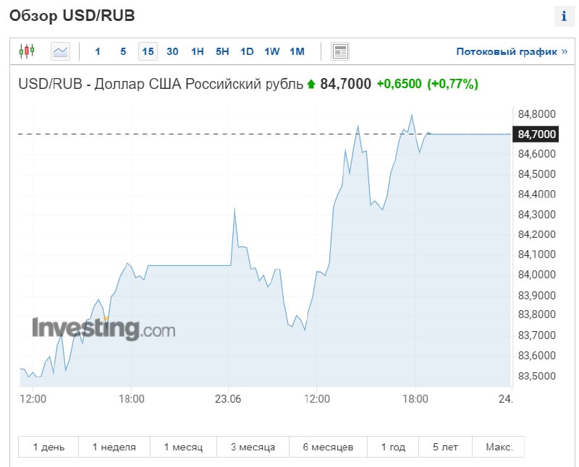This screenshot has height=467, width=579.
Task: Show the Макс. range
Action: click(499, 447)
